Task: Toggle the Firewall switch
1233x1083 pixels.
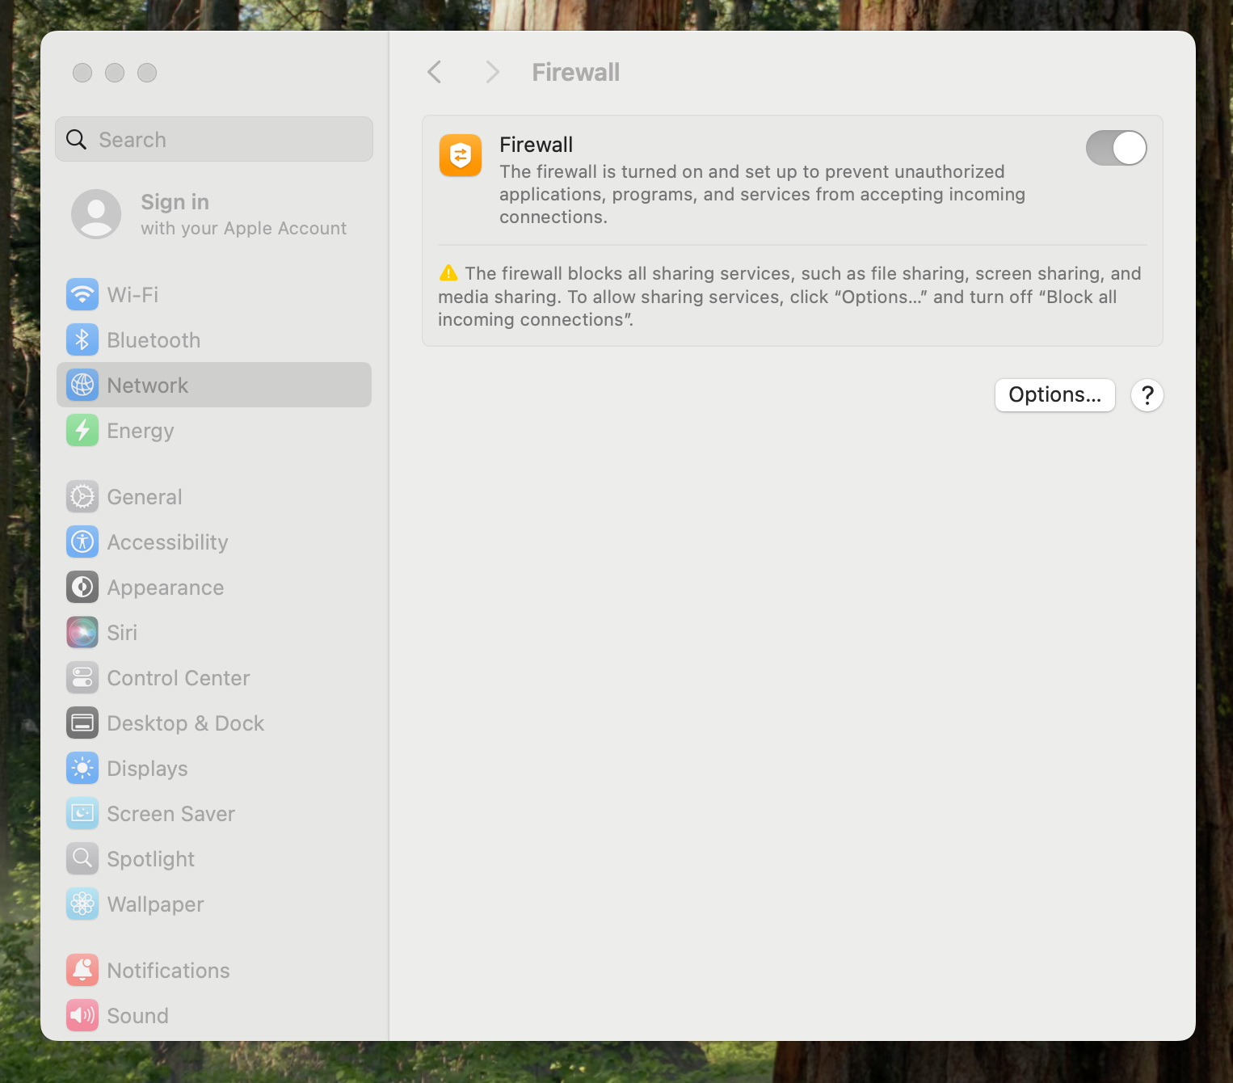Action: [1116, 148]
